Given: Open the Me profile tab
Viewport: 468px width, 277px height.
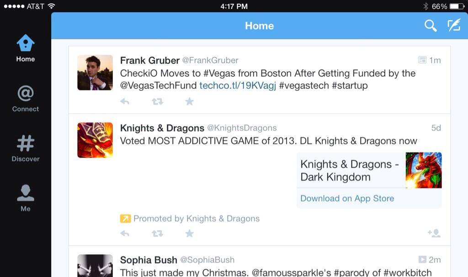Looking at the screenshot, I should point(26,198).
